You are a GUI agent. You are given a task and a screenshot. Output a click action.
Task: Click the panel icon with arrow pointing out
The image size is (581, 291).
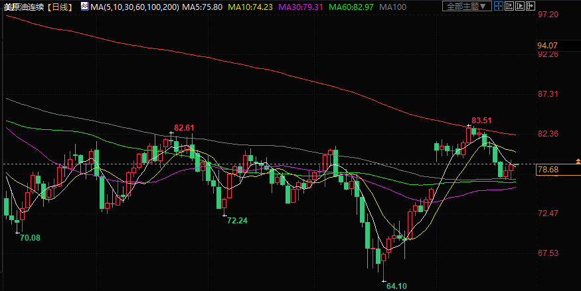click(531, 6)
